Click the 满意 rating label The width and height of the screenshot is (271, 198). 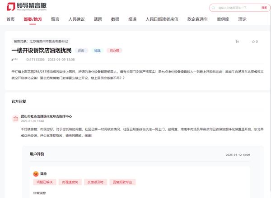[43, 174]
